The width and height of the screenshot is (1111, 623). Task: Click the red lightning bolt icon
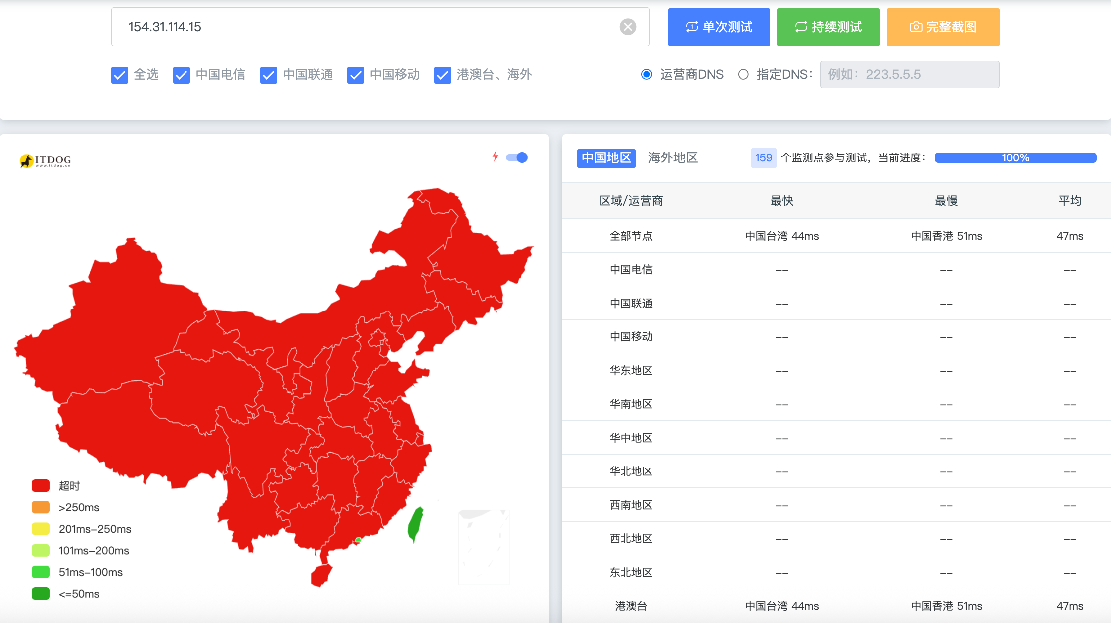[x=495, y=156]
